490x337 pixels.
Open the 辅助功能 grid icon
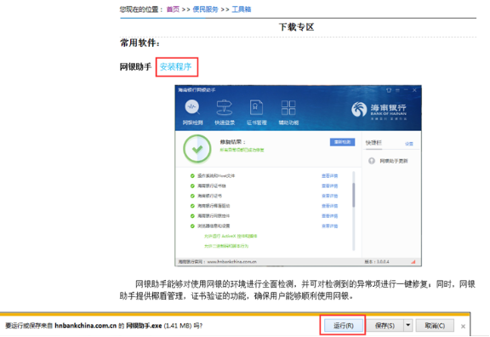[288, 108]
